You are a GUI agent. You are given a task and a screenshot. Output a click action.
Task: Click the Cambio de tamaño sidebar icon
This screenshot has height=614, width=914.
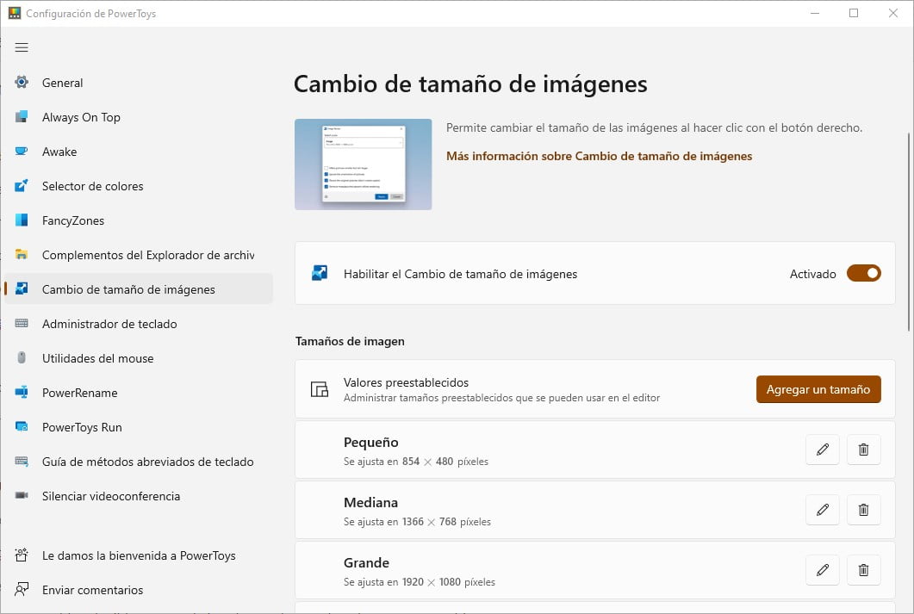22,289
